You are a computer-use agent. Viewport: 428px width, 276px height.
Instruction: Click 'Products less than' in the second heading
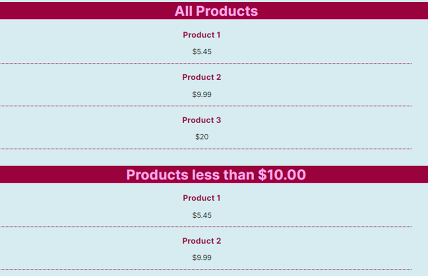190,175
